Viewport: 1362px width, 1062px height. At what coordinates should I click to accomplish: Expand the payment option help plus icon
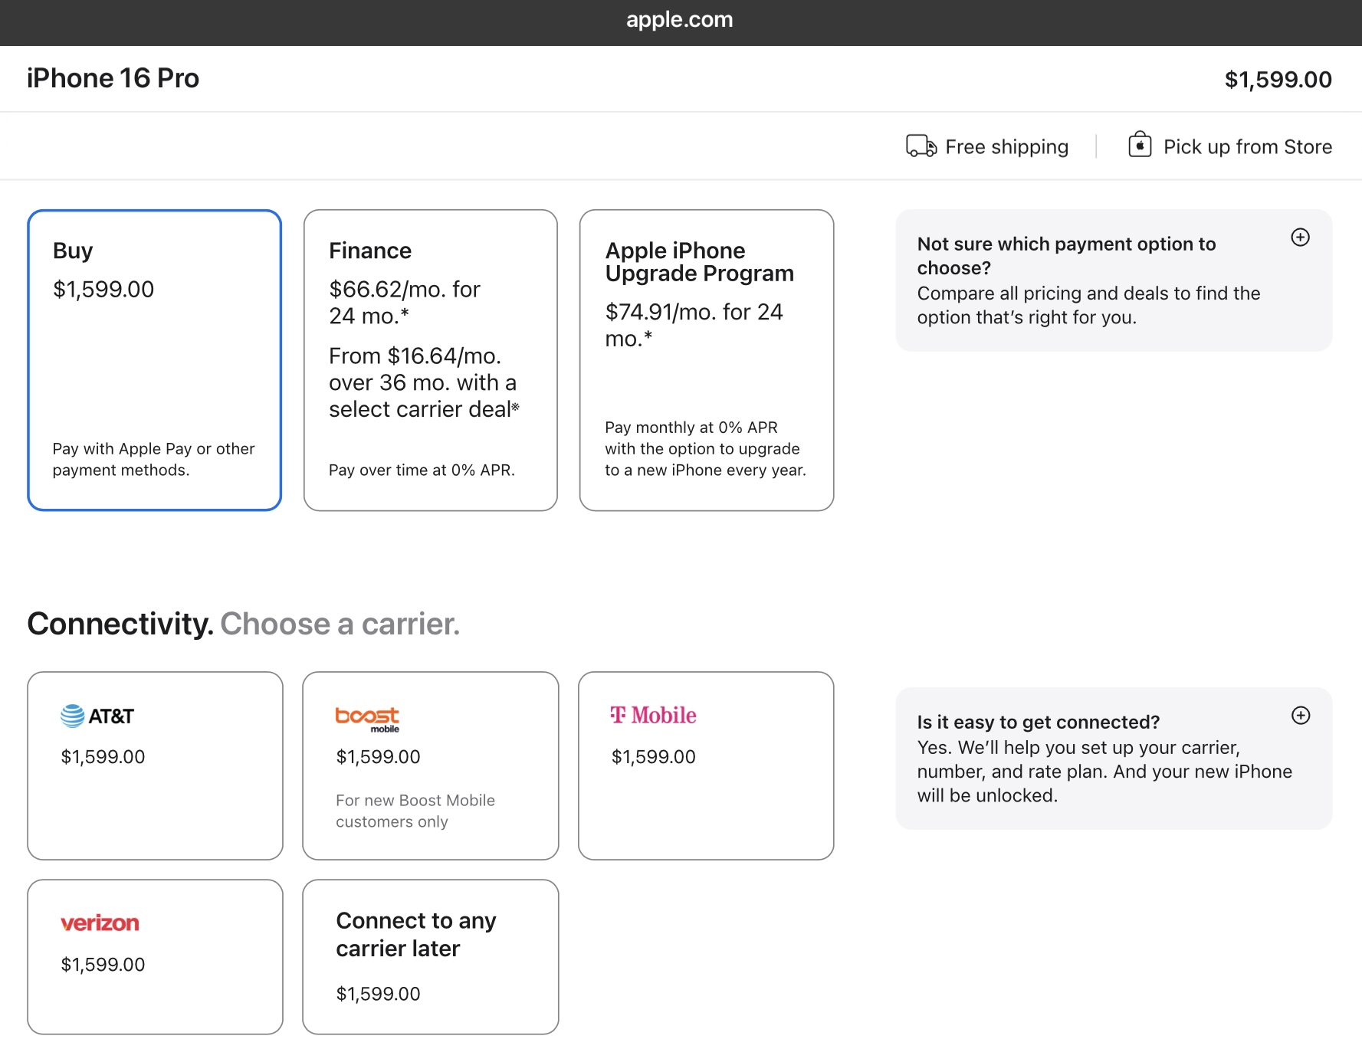pos(1300,238)
